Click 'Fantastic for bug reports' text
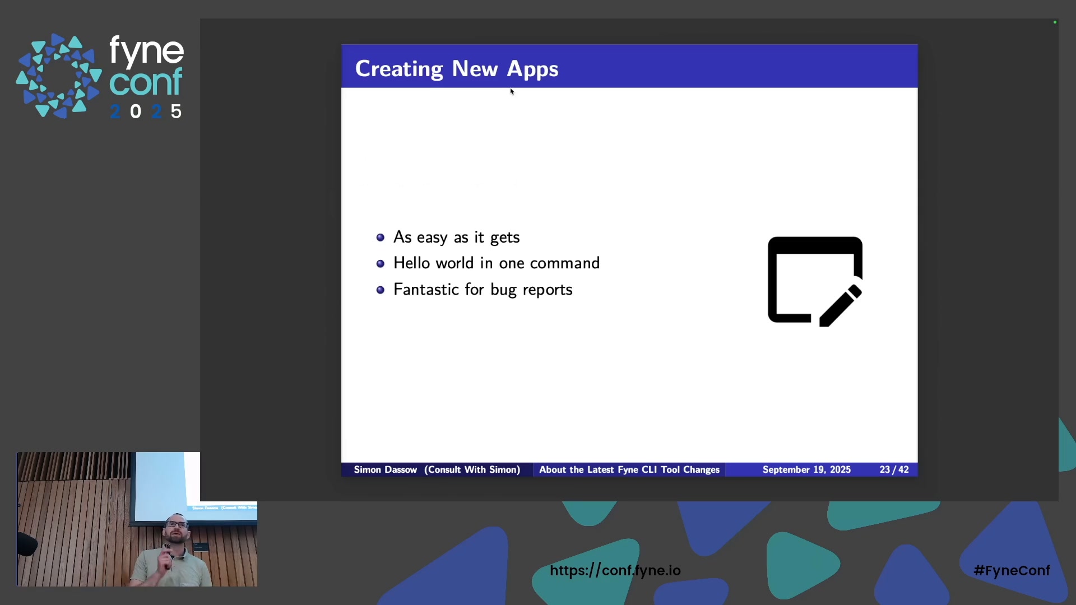The image size is (1076, 605). coord(483,290)
